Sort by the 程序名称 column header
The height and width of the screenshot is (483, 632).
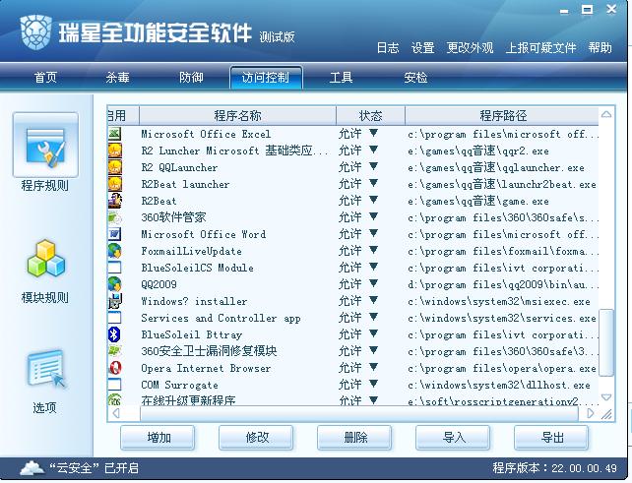tap(237, 116)
